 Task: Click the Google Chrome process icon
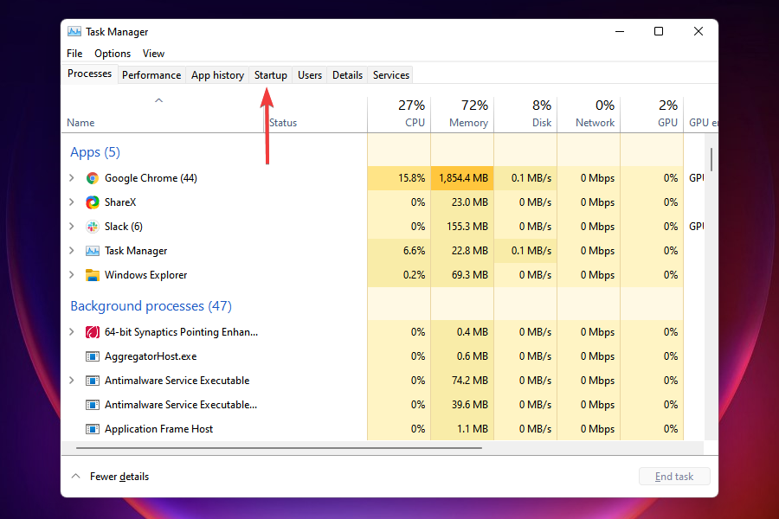pos(93,178)
